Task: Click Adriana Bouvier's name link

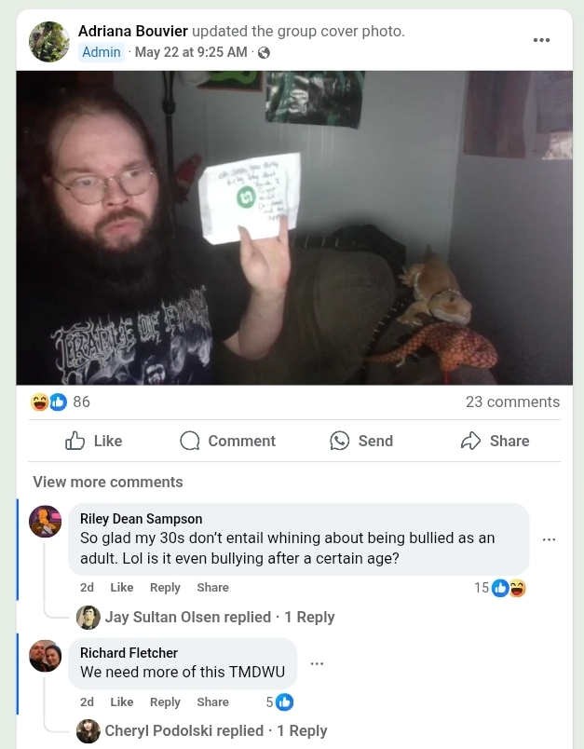Action: point(133,31)
